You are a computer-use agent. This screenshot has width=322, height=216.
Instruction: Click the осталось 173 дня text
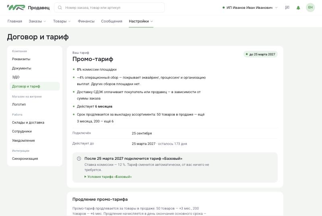pos(173,144)
